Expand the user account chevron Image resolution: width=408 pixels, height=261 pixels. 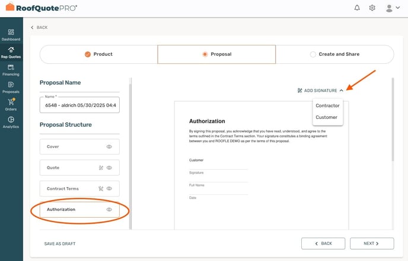pos(397,8)
